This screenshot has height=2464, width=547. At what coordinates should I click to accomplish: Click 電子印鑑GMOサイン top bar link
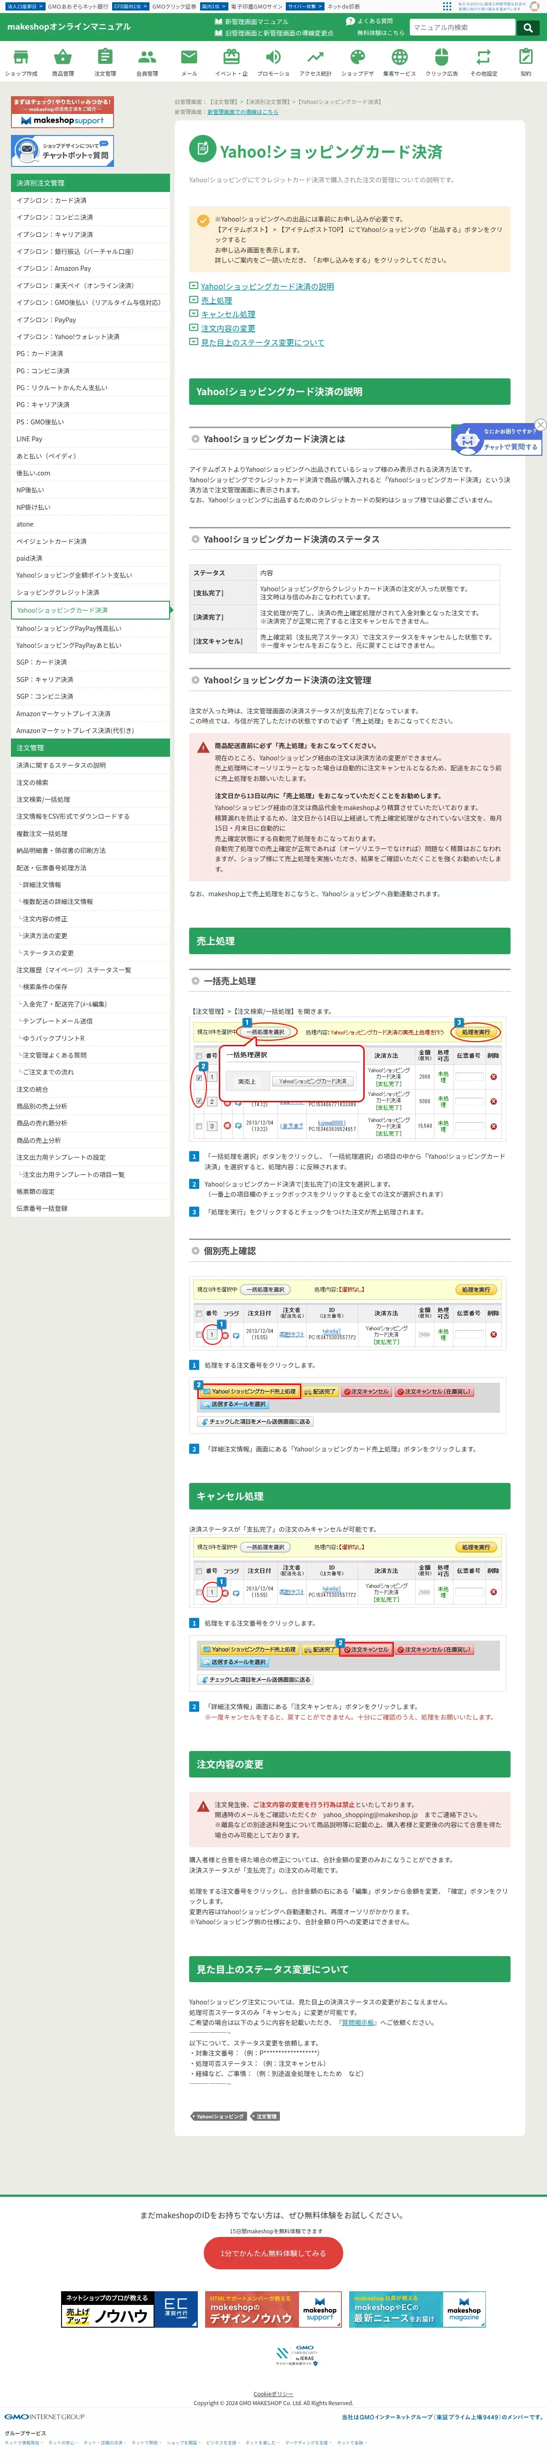[256, 6]
